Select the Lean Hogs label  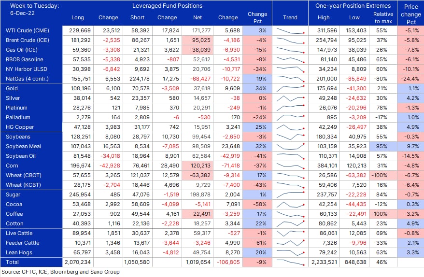19,253
